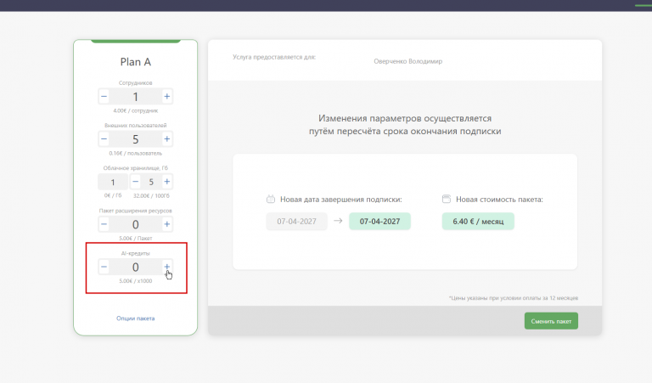This screenshot has height=383, width=652.
Task: Decrease Пакет расширения ресурсов count
Action: pos(104,224)
